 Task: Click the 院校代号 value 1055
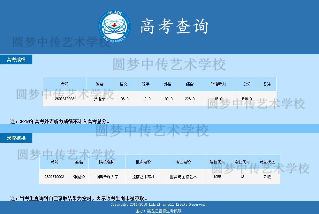pos(217,177)
